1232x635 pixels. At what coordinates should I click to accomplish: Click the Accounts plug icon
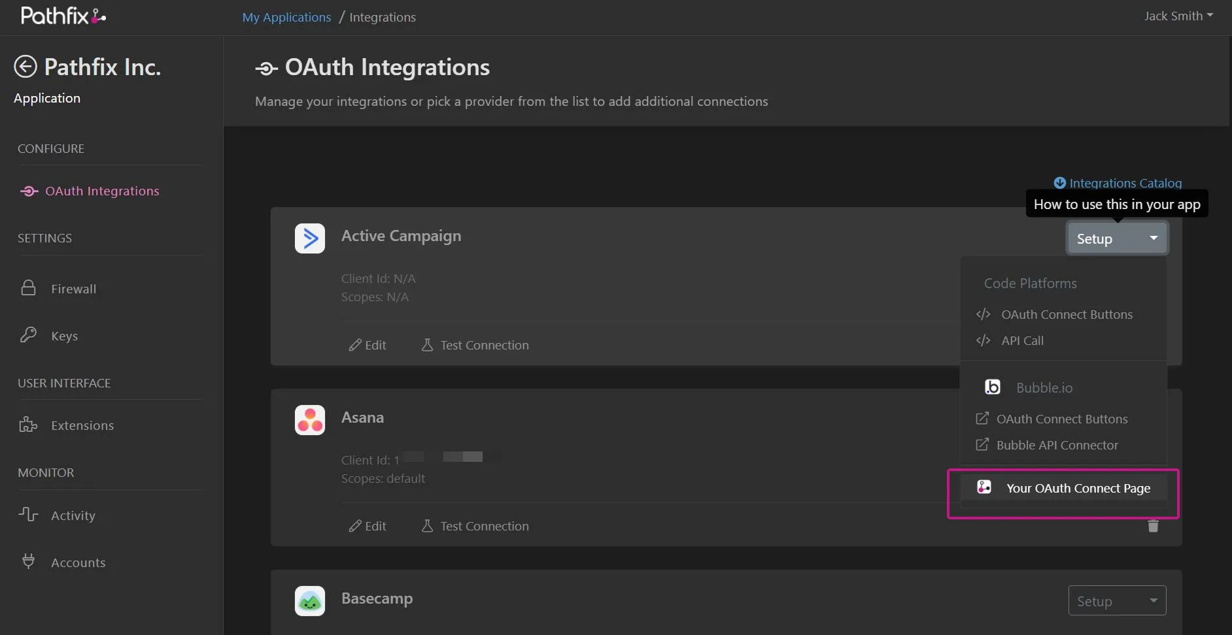coord(28,561)
